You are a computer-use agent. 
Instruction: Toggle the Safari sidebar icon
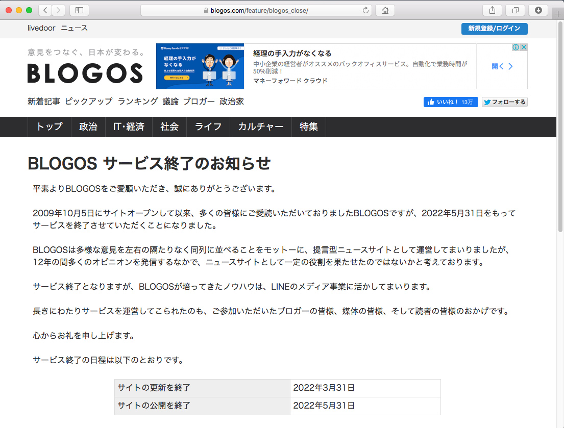(79, 10)
